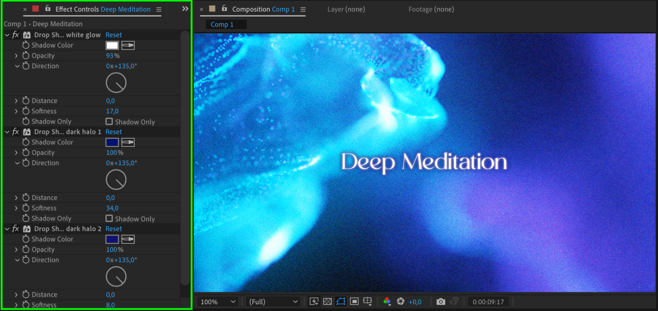The height and width of the screenshot is (311, 658).
Task: Click the current timecode 0:00:09:17
Action: (488, 302)
